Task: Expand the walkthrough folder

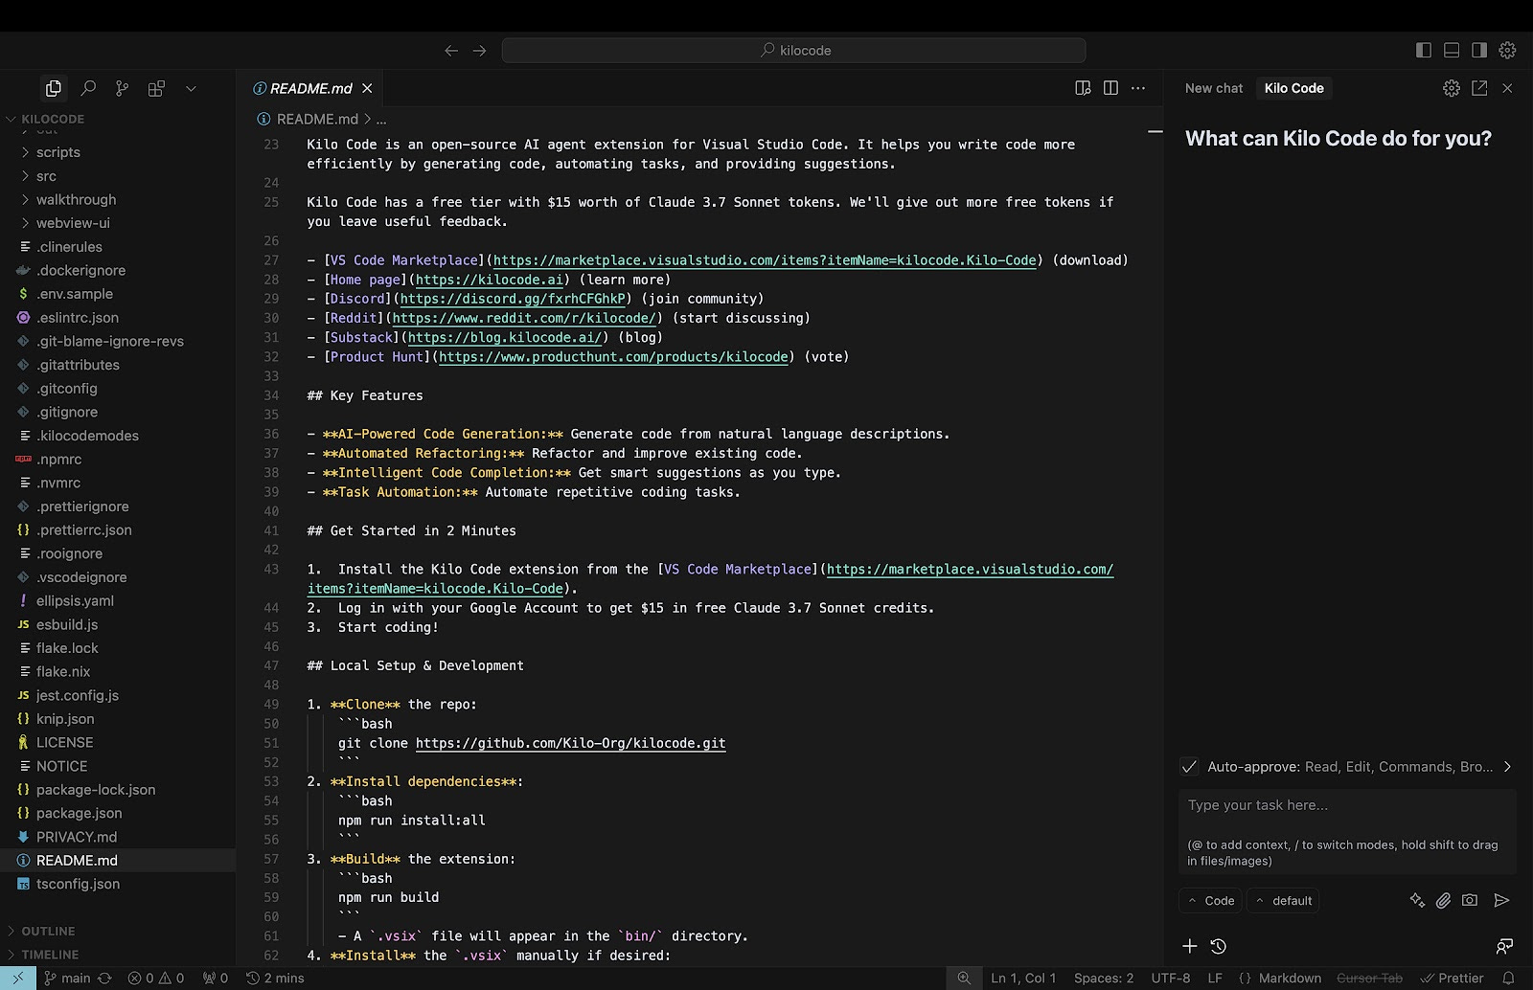Action: [118, 199]
